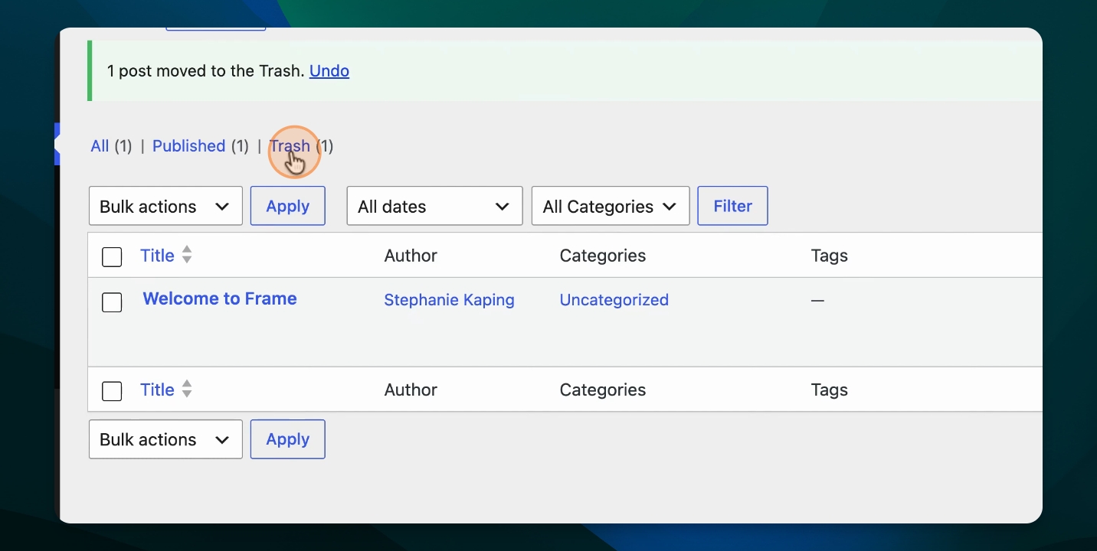This screenshot has height=551, width=1097.
Task: Tick the select-all checkbox in table header
Action: (112, 257)
